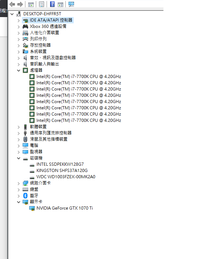Screen dimensions: 217x259
Task: Select the WDC WD1003FZEX-00MK2A0 drive
Action: click(x=66, y=177)
